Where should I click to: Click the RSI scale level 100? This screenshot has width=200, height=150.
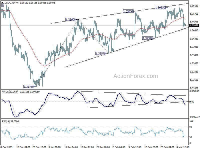pos(191,121)
